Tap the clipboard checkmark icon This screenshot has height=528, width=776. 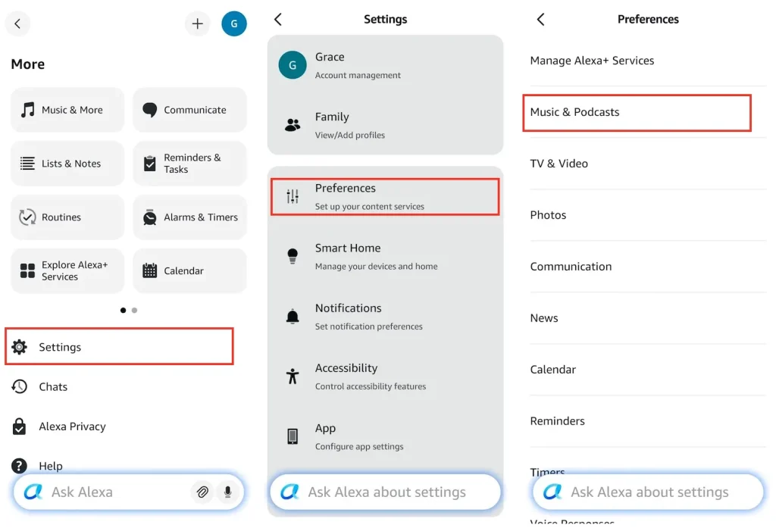coord(149,164)
